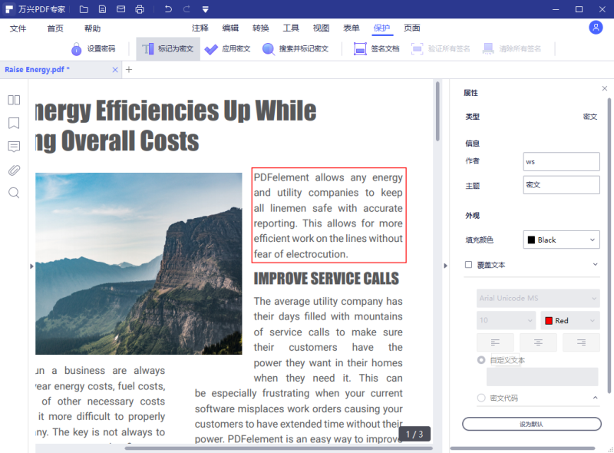Open thumbnails panel icon in left sidebar
Viewport: 614px width, 453px height.
pos(14,100)
